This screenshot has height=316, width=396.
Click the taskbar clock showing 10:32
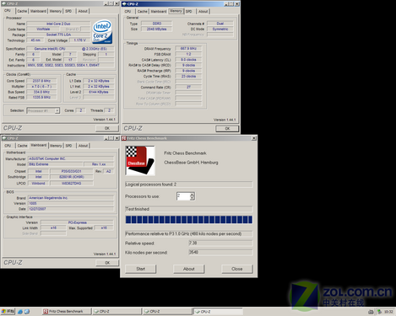click(388, 312)
